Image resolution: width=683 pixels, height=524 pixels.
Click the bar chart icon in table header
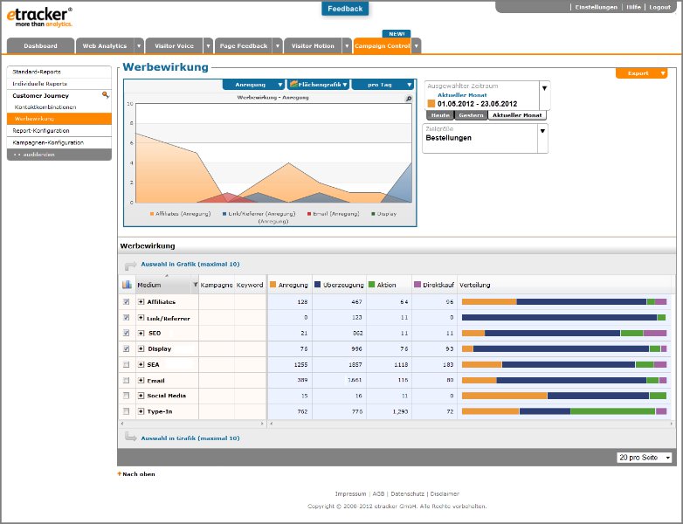coord(127,285)
